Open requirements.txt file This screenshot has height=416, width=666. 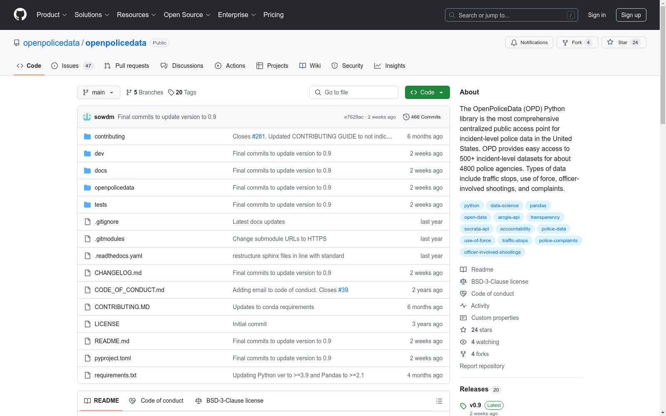[x=116, y=375]
